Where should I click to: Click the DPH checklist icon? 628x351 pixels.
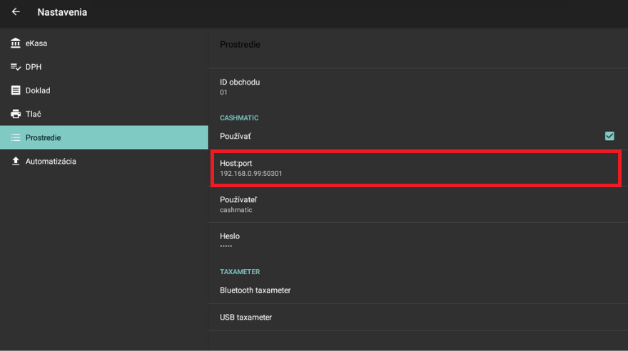(16, 67)
